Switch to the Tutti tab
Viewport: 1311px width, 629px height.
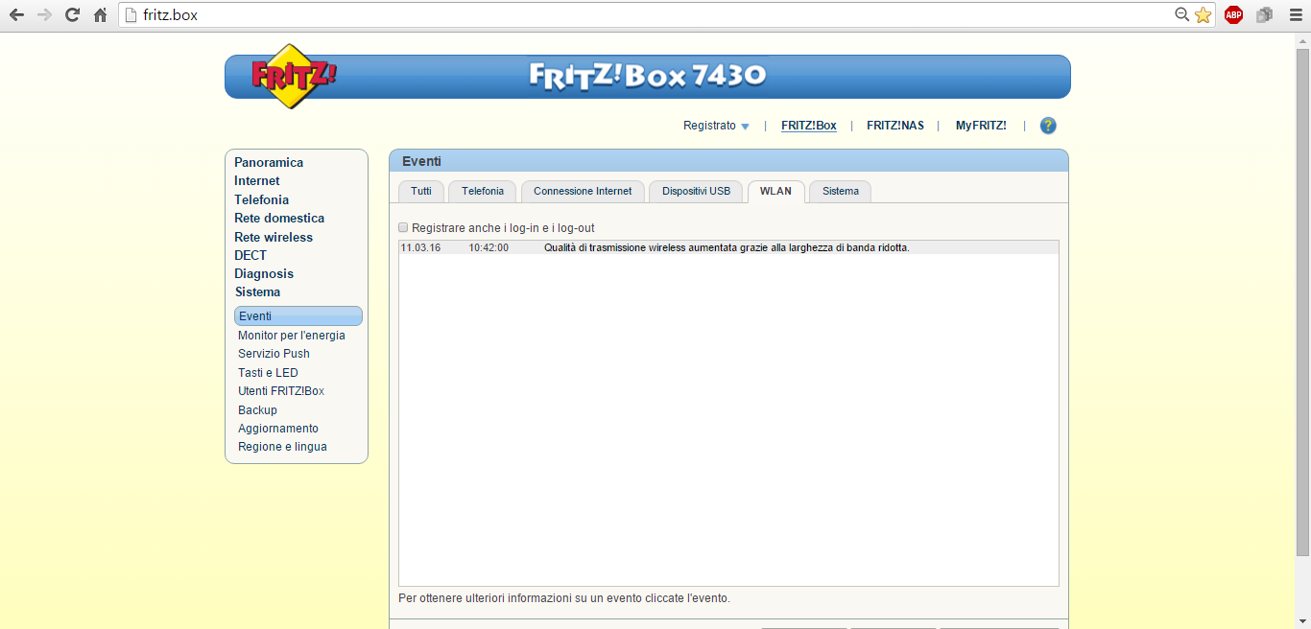tap(421, 191)
